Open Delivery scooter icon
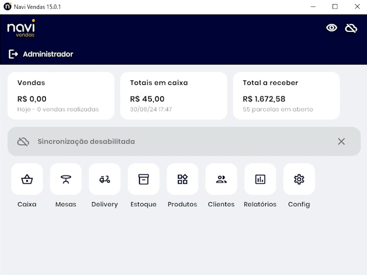The width and height of the screenshot is (367, 275). pyautogui.click(x=105, y=179)
